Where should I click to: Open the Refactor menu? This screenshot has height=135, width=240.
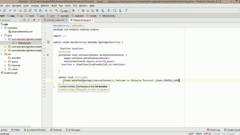coord(45,6)
